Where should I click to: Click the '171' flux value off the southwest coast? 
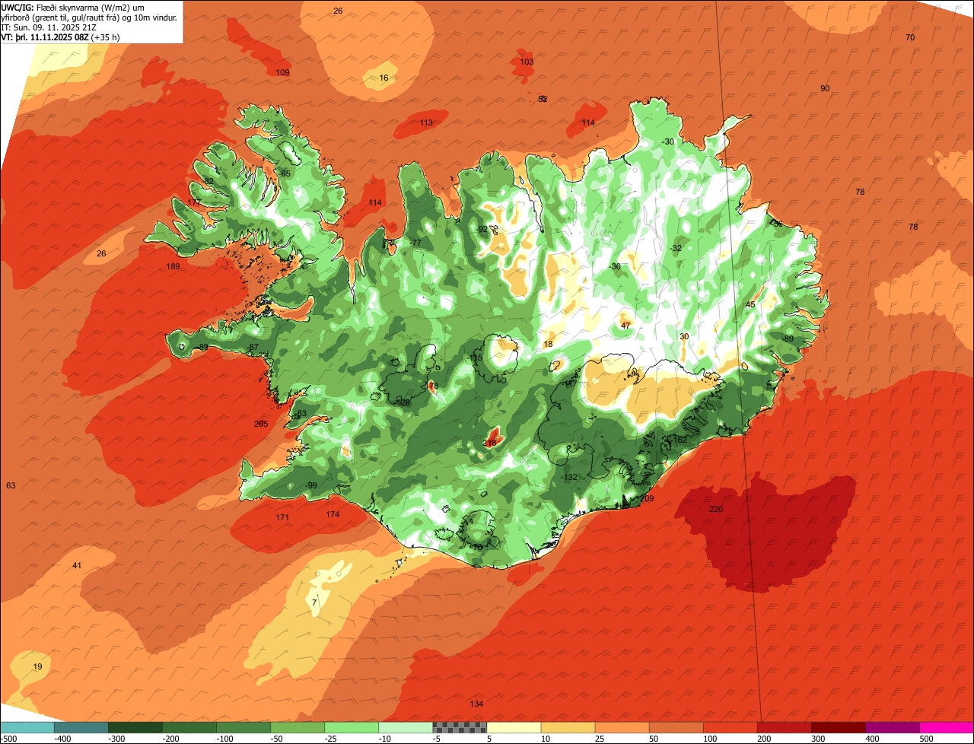point(282,518)
